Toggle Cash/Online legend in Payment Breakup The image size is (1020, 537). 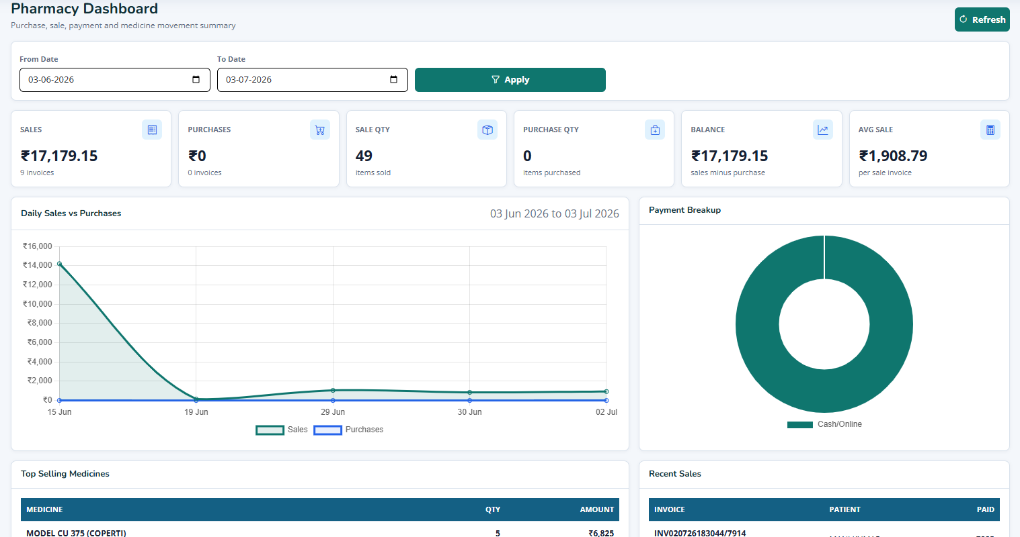[x=824, y=424]
